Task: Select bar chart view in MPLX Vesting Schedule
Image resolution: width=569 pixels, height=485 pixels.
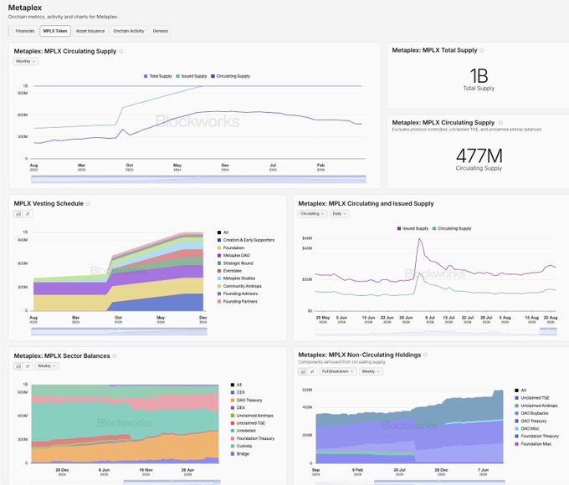Action: (x=18, y=214)
